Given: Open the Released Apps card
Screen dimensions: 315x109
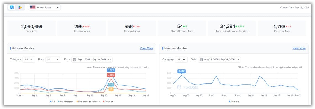Looking at the screenshot, I should click(x=82, y=28).
